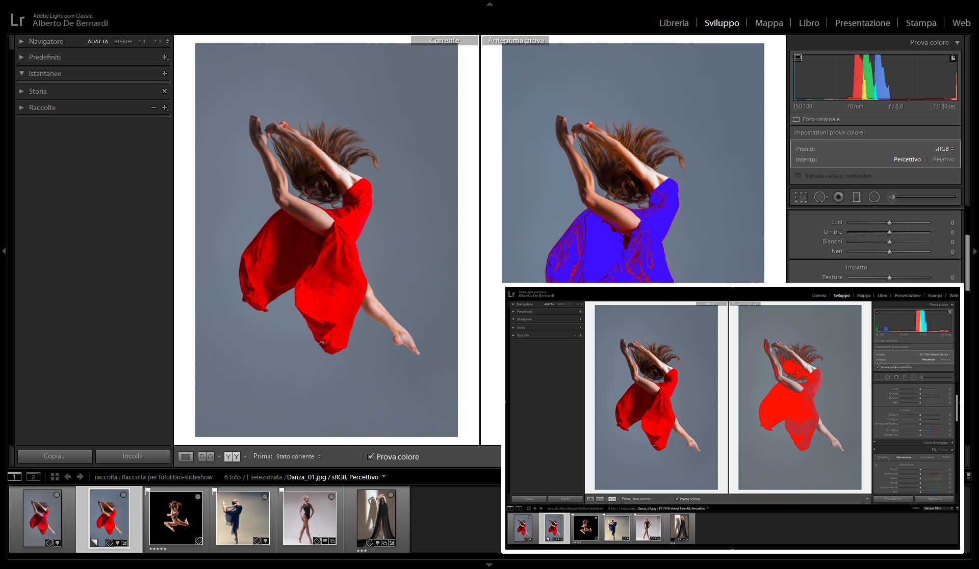Open grid view from the filmstrip bar

(x=55, y=477)
